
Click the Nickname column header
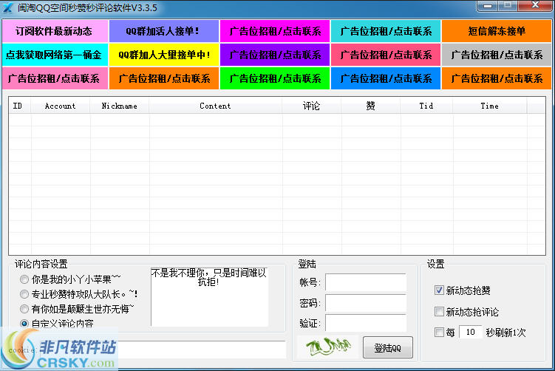[x=120, y=106]
